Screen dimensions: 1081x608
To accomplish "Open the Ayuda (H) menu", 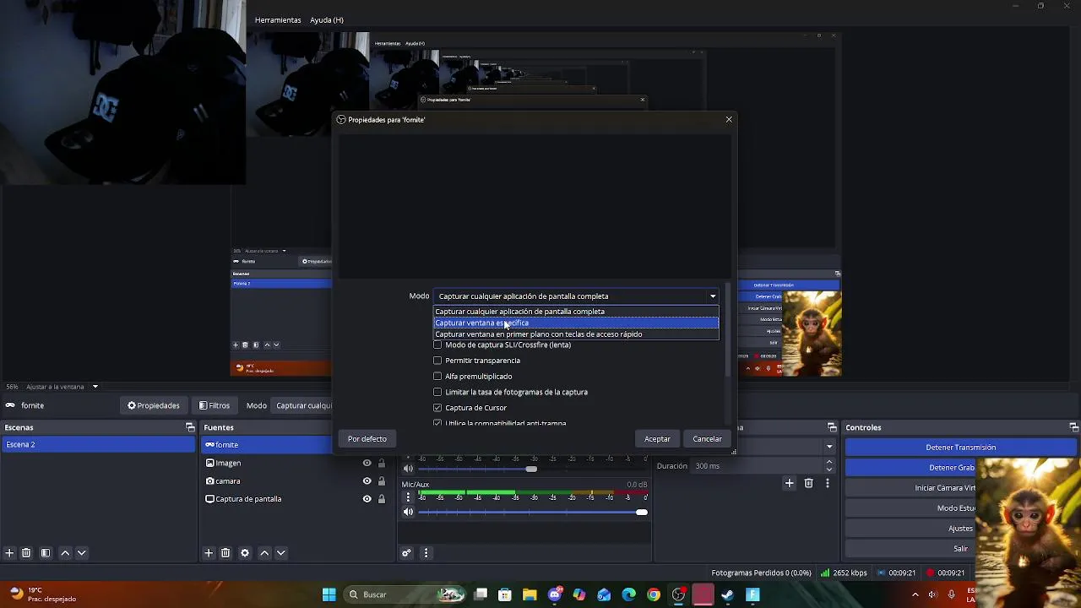I will pos(327,20).
